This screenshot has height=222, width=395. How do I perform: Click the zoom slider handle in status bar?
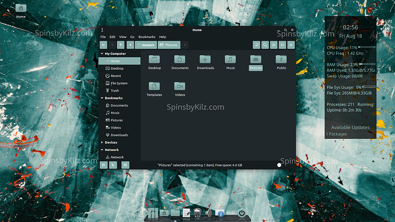click(x=279, y=165)
